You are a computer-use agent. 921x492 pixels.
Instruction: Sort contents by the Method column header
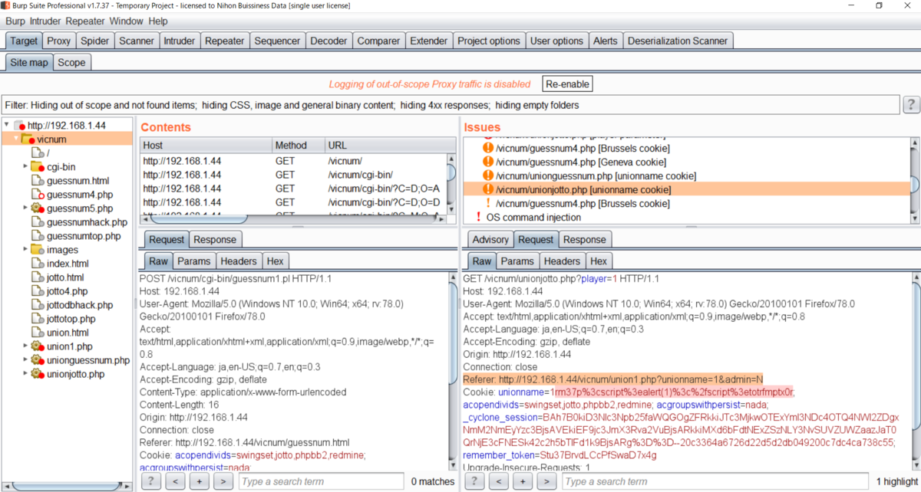tap(298, 145)
